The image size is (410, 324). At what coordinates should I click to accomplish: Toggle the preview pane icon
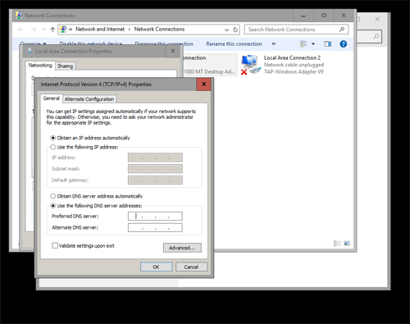[327, 43]
